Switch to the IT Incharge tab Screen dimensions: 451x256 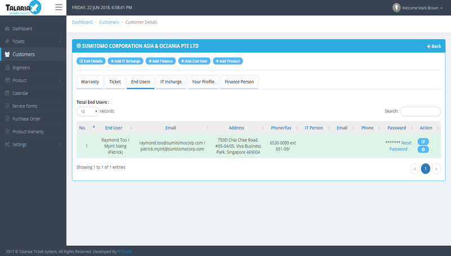(x=171, y=82)
